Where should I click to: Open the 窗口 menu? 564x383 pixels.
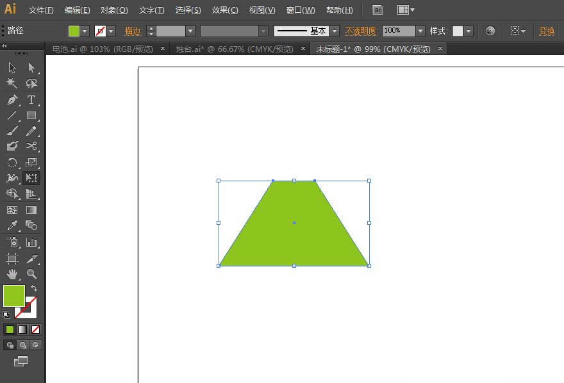click(300, 10)
